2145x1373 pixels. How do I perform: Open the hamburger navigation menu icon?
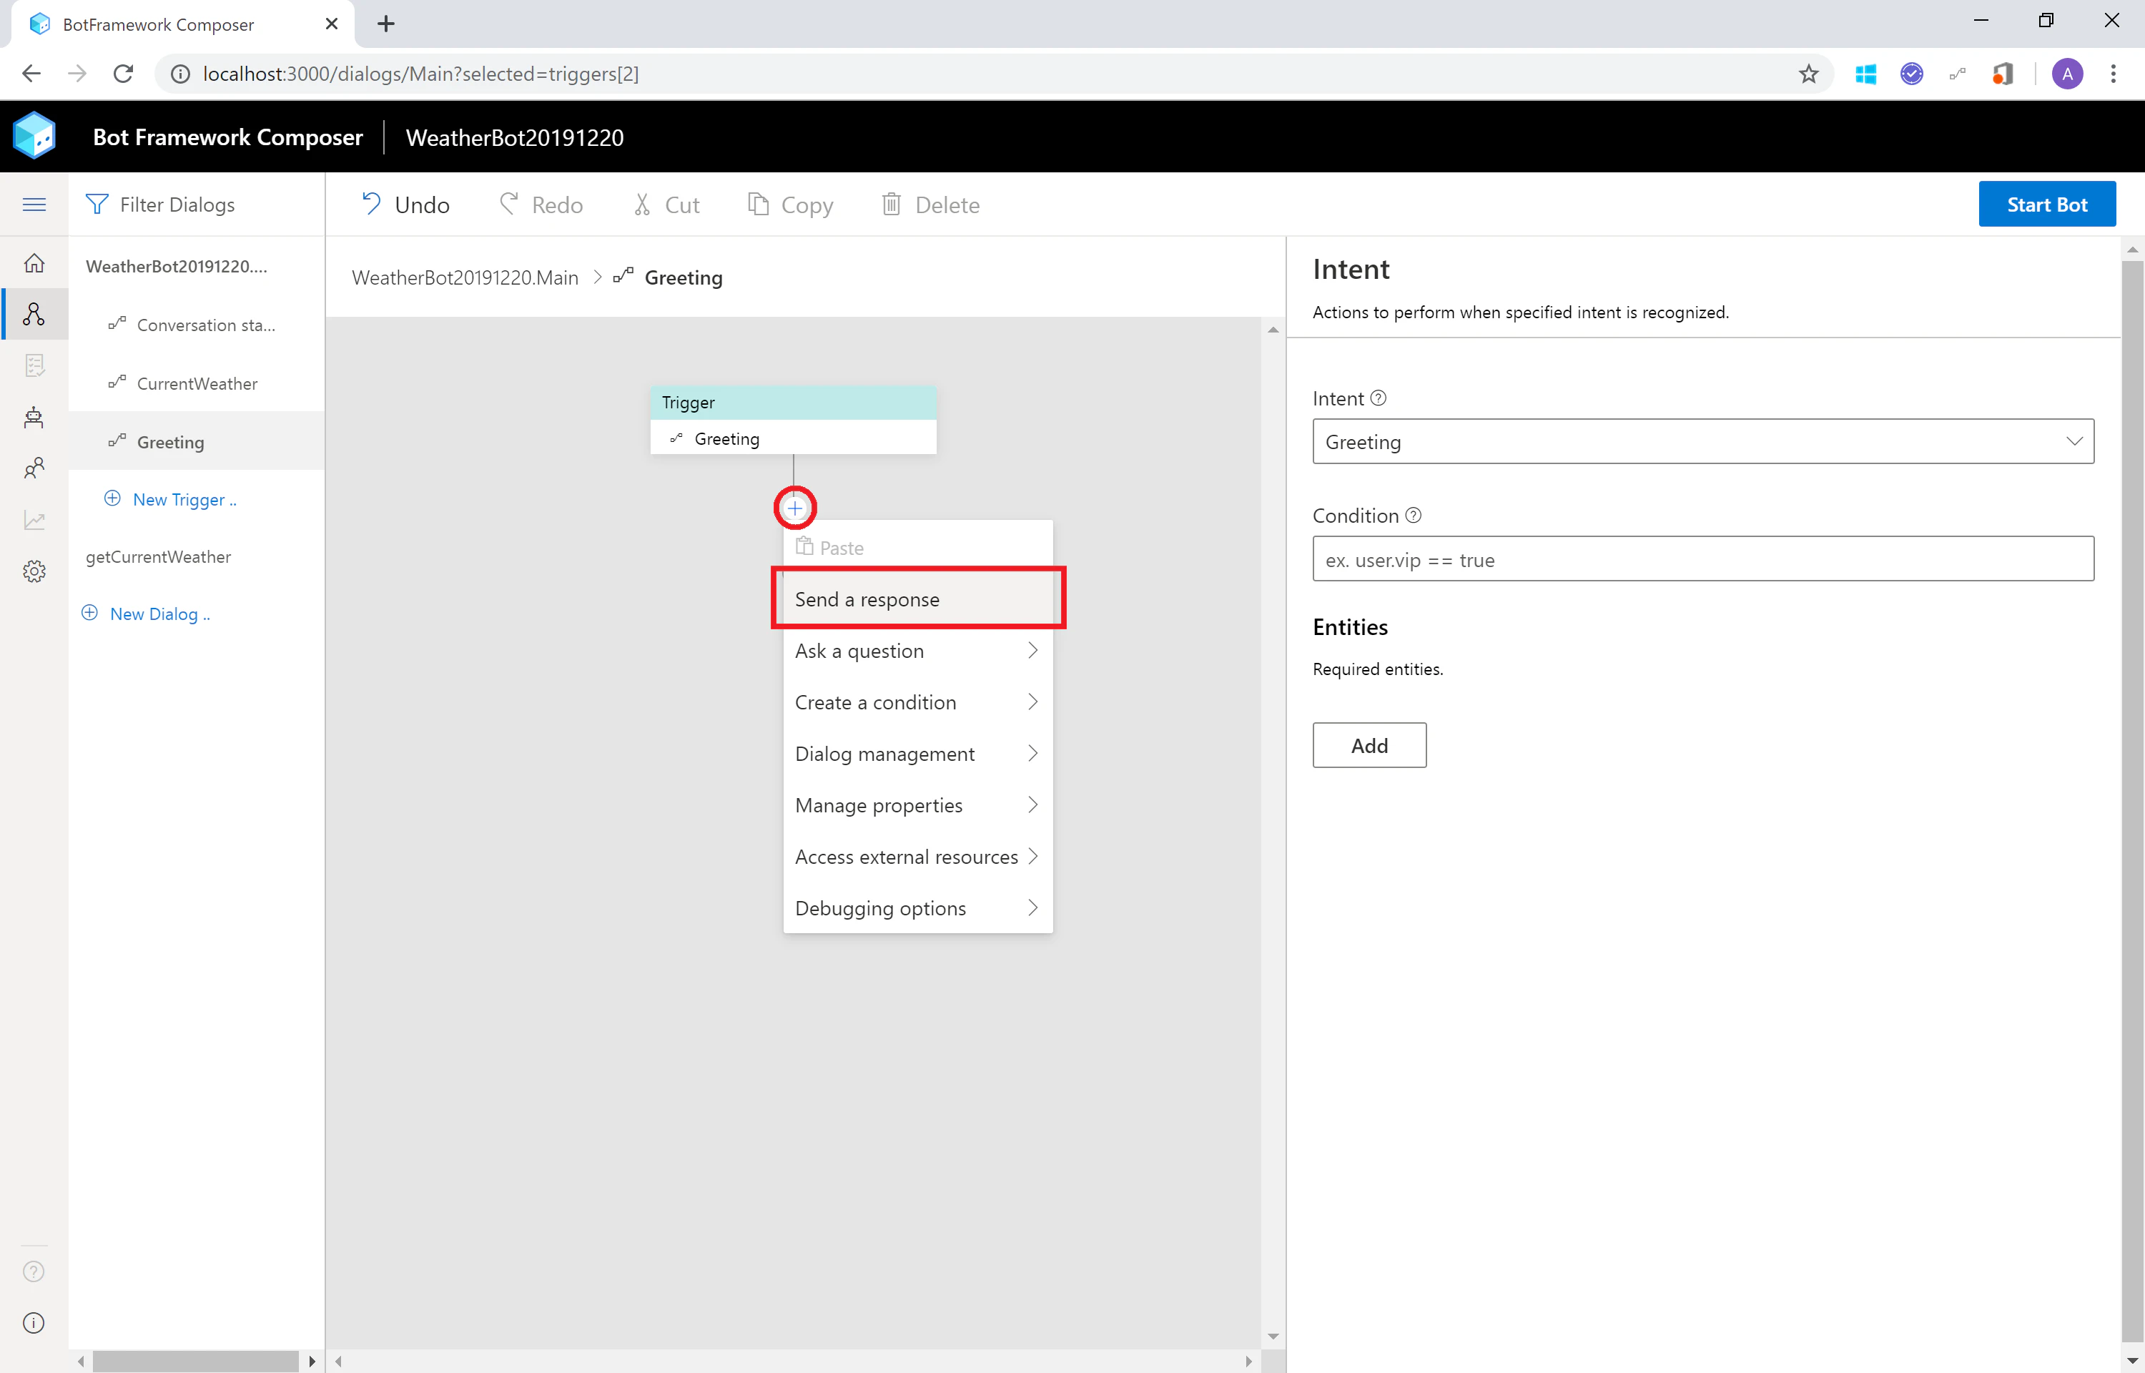pyautogui.click(x=34, y=205)
